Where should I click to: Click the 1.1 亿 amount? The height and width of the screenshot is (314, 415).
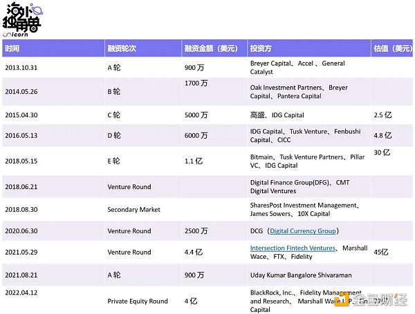click(194, 161)
